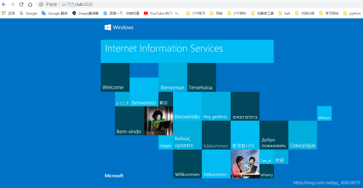
Task: Click the Hebrew ברוכים הבאים tile
Action: tap(245, 106)
